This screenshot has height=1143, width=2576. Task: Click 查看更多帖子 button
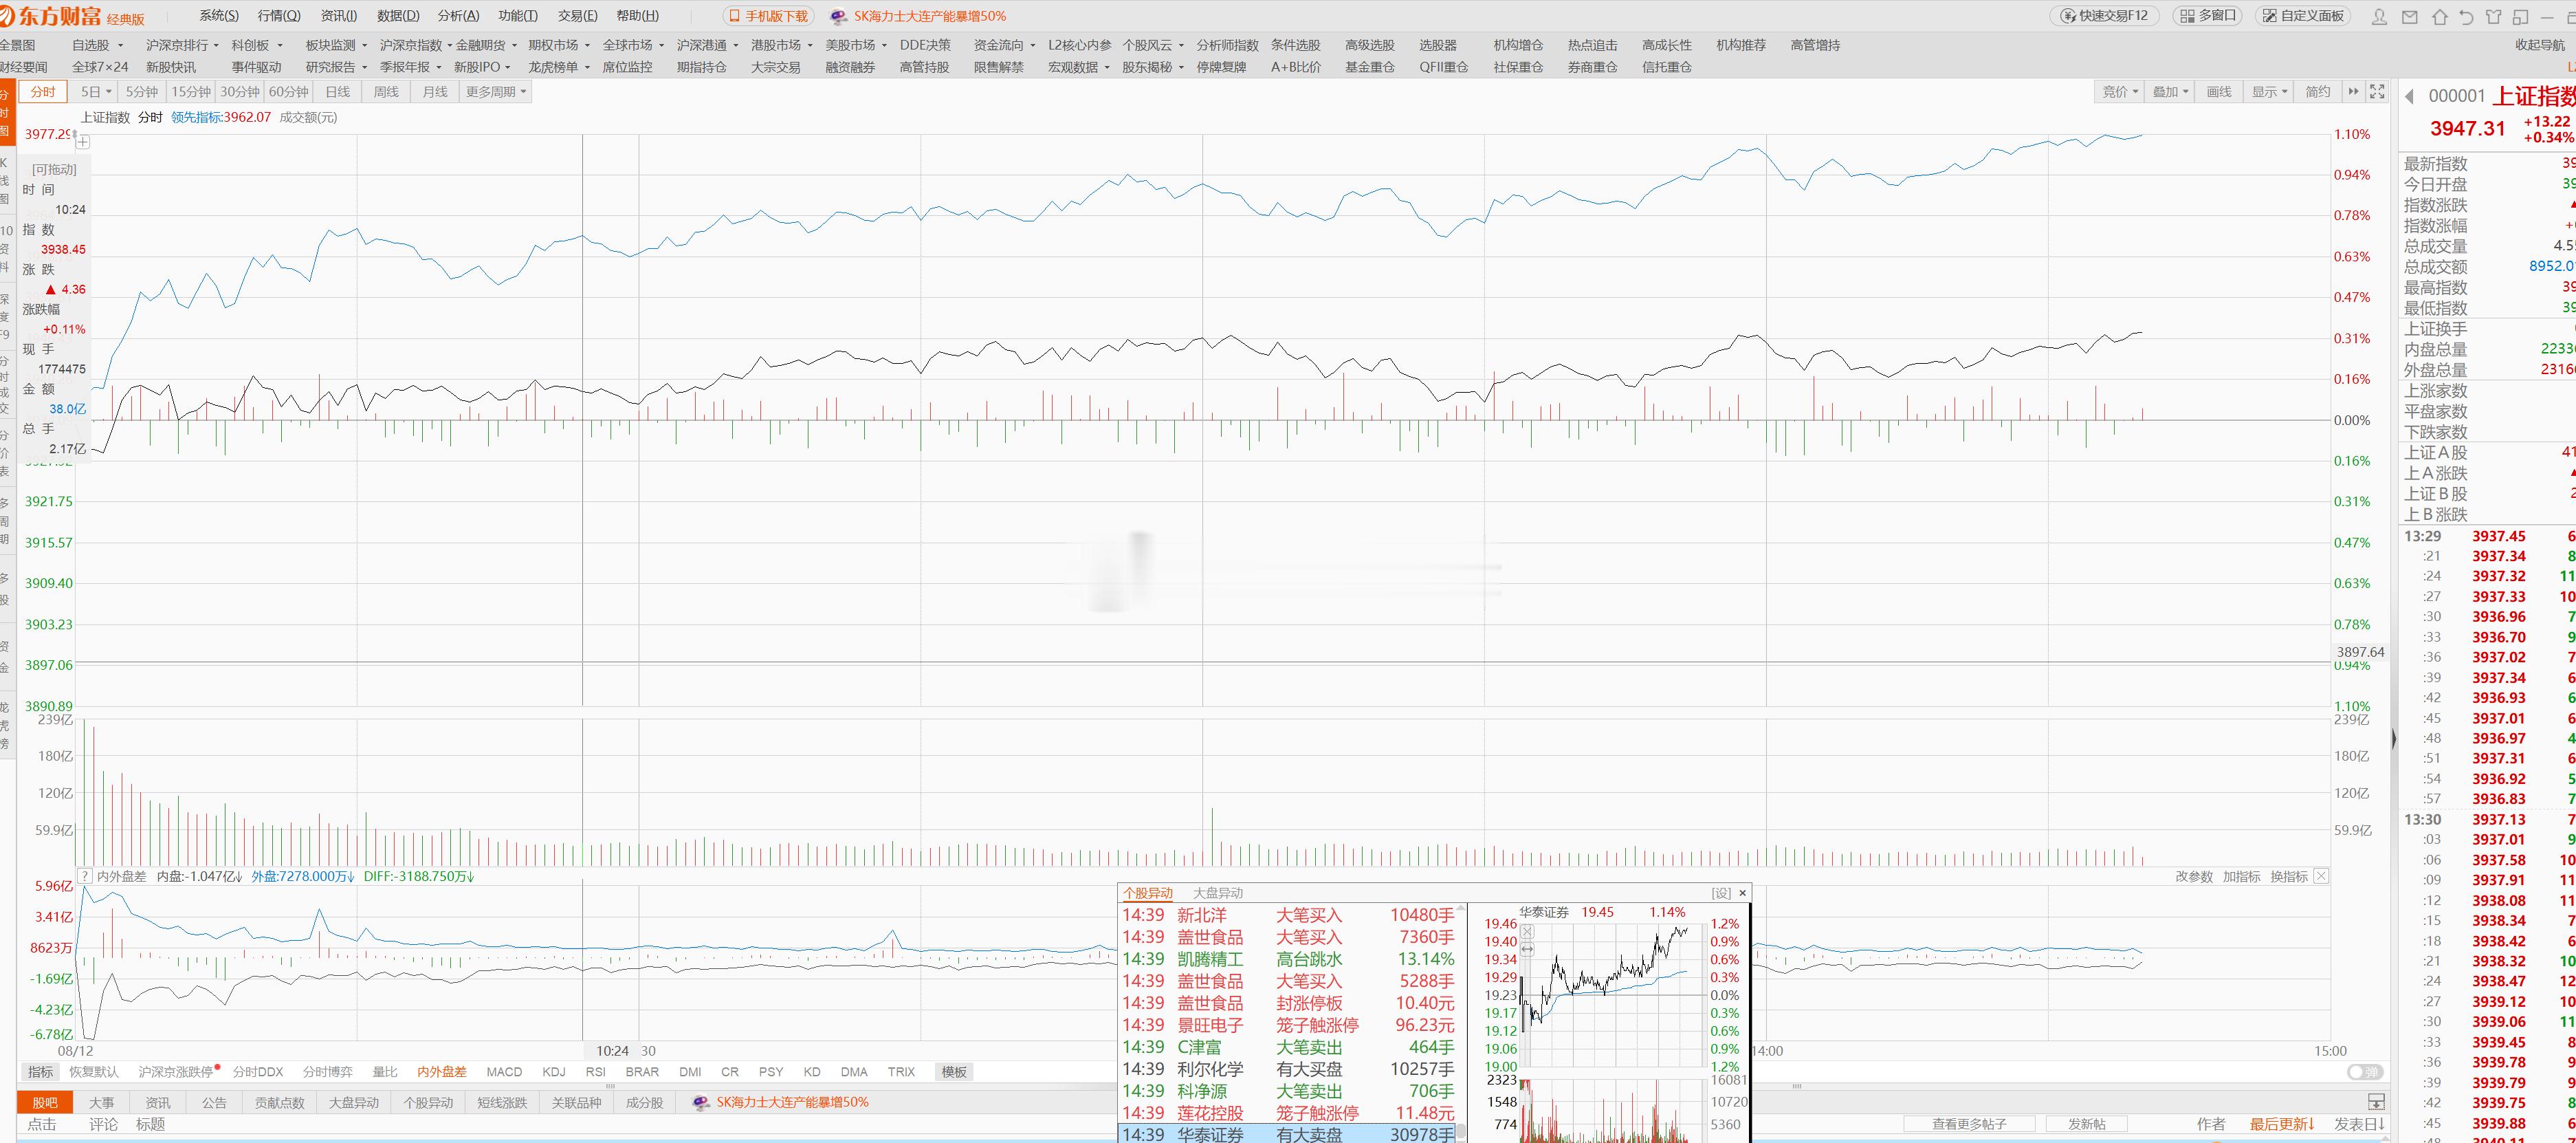pos(1969,1124)
